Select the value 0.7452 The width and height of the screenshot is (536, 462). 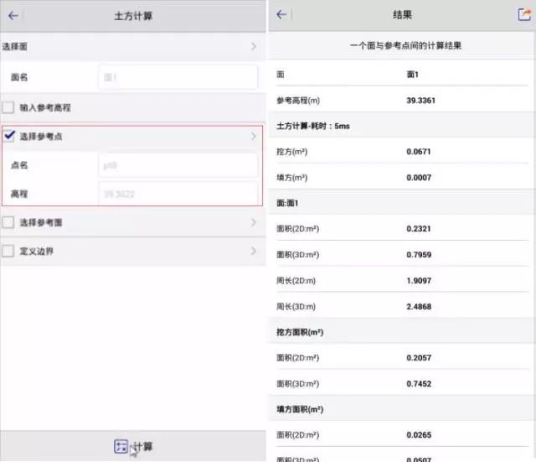(x=419, y=384)
